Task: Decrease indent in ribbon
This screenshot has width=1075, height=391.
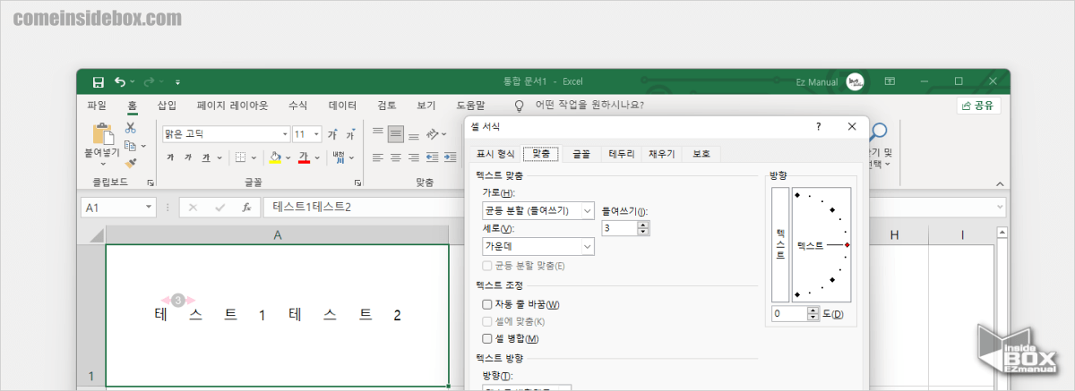Action: coord(433,157)
